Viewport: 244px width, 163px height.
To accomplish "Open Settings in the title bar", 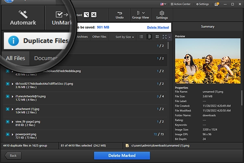I will pos(203,4).
